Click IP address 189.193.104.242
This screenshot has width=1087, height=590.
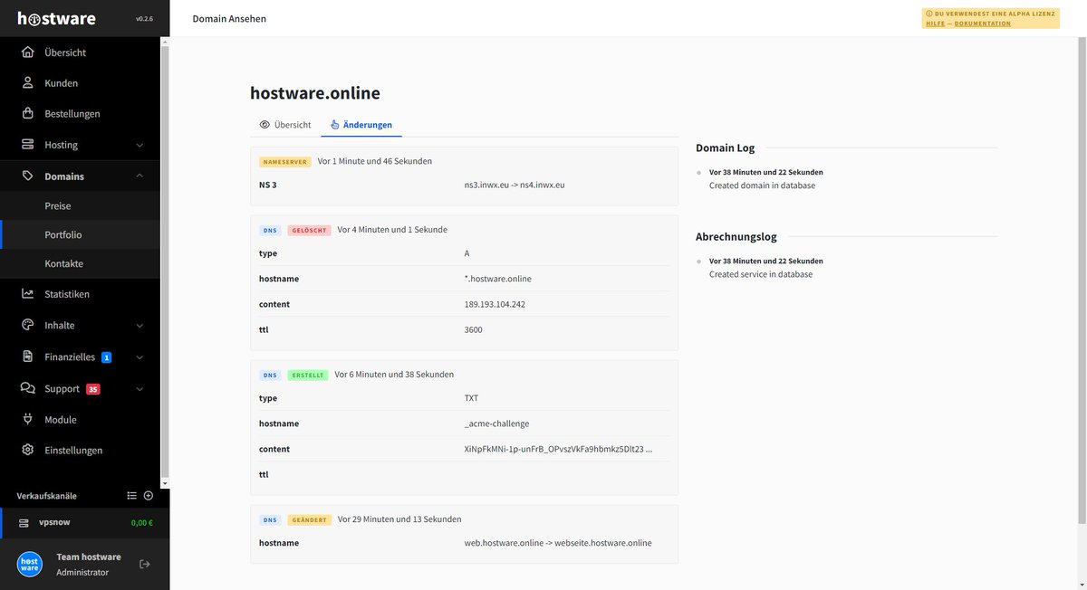click(495, 304)
